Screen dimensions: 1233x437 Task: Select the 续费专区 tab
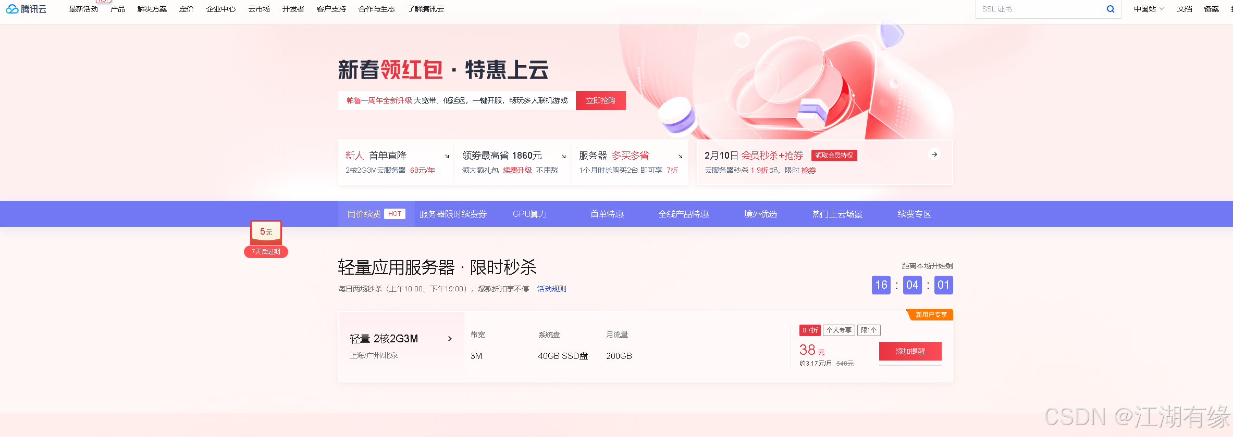[915, 214]
